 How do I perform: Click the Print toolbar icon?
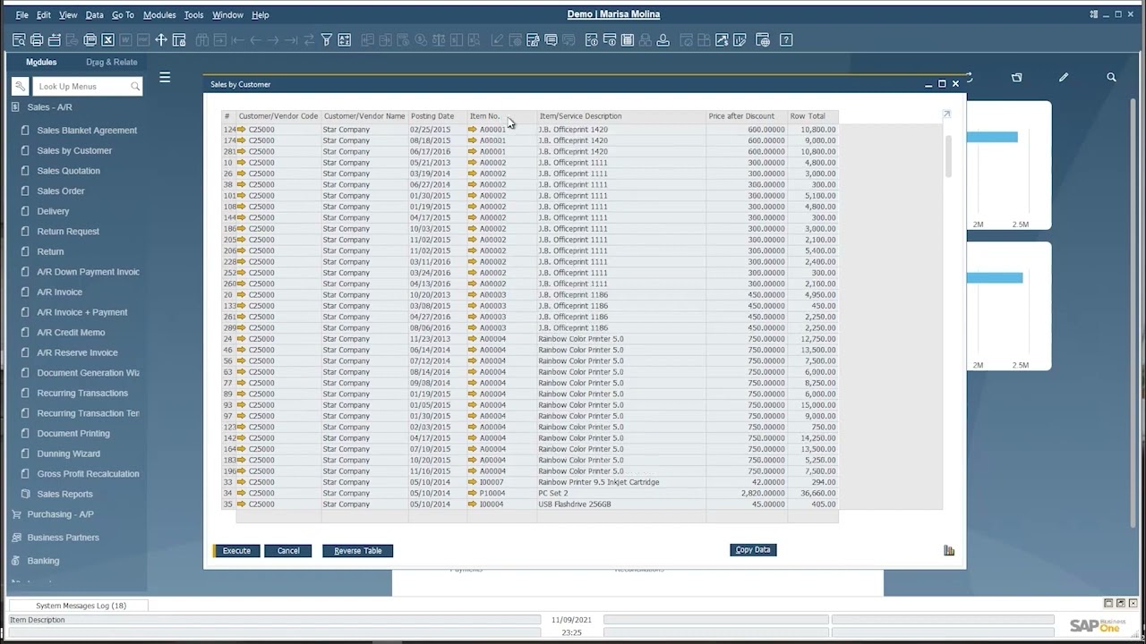tap(37, 40)
